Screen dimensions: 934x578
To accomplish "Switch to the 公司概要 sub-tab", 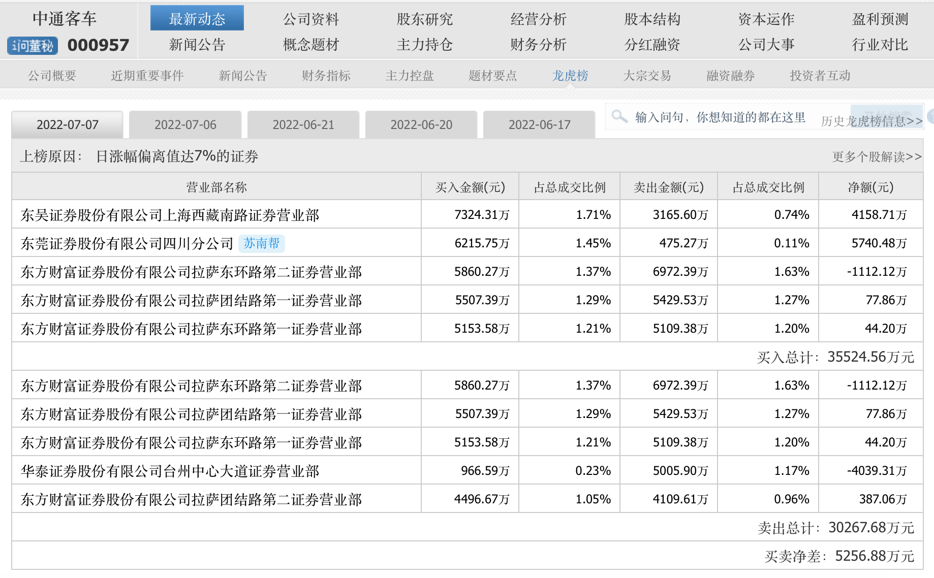I will click(x=52, y=75).
